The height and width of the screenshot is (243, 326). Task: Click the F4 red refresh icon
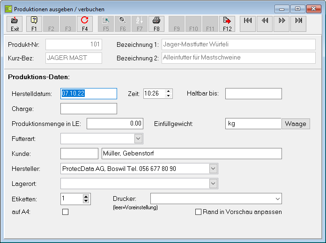85,24
